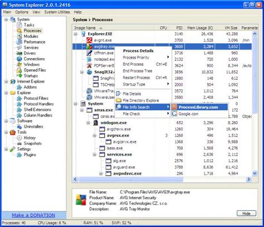Collapse the Explorer sidebar node

(6, 93)
